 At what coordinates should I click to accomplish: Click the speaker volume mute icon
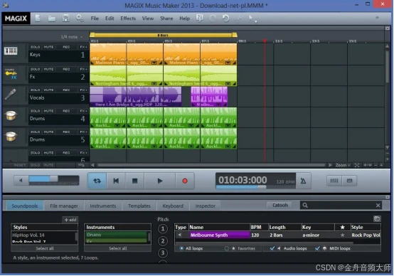[x=21, y=180]
